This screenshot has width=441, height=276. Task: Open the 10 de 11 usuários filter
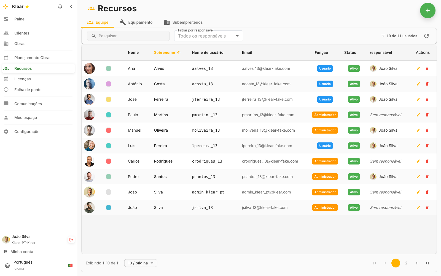click(399, 36)
